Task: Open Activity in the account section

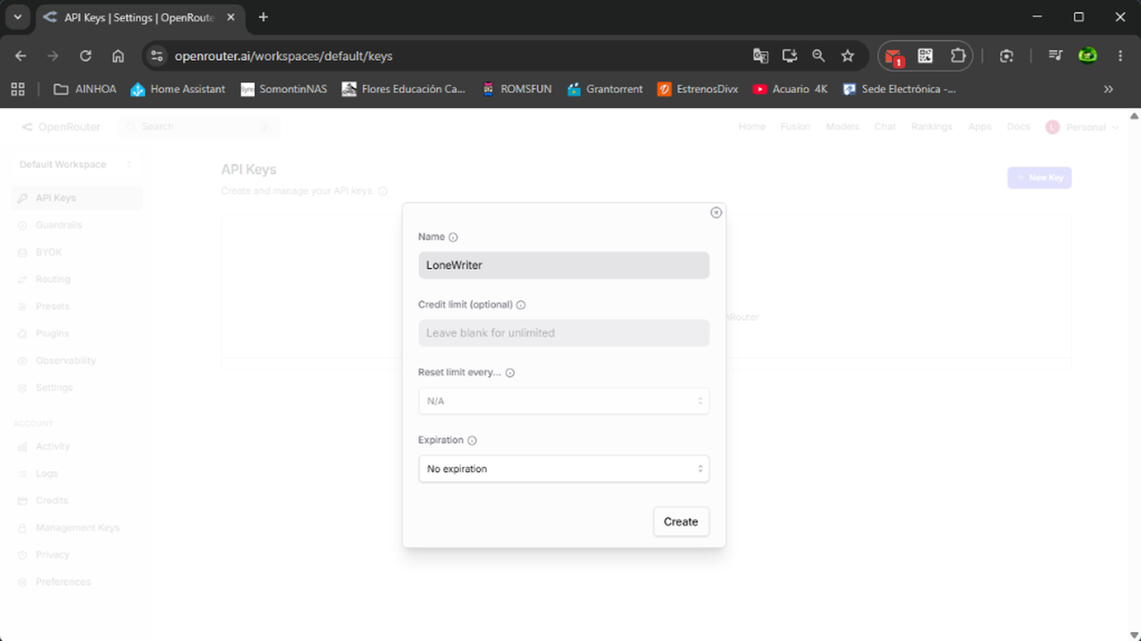Action: point(76,446)
